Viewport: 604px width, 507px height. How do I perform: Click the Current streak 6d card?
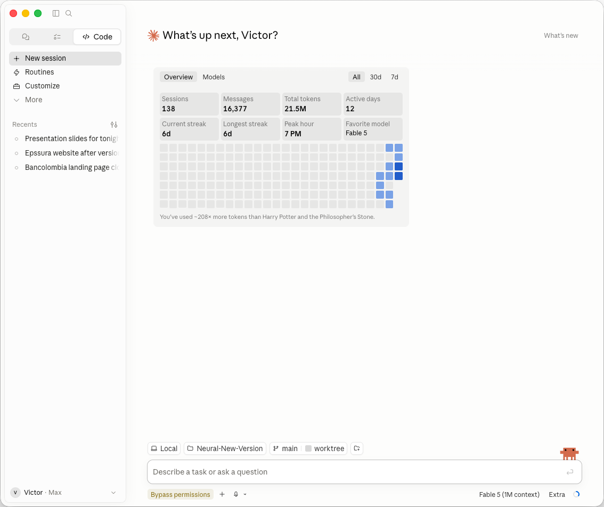click(189, 129)
